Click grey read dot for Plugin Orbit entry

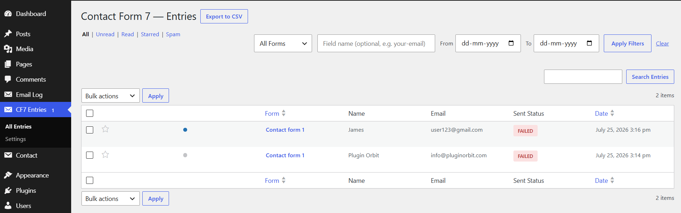click(185, 155)
